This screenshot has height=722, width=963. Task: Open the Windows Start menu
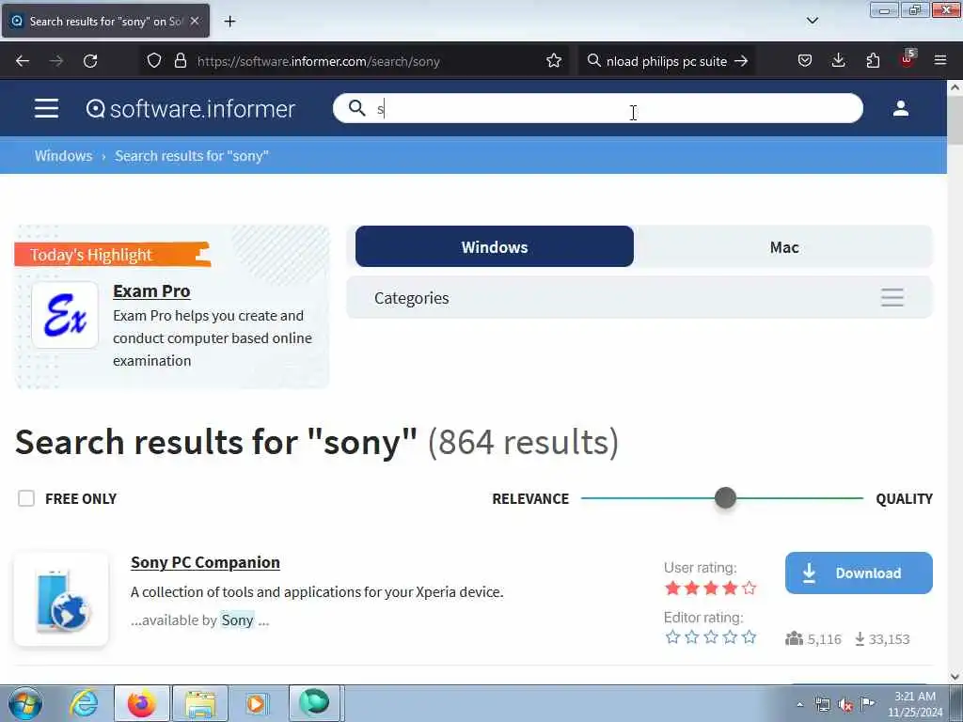pyautogui.click(x=25, y=703)
